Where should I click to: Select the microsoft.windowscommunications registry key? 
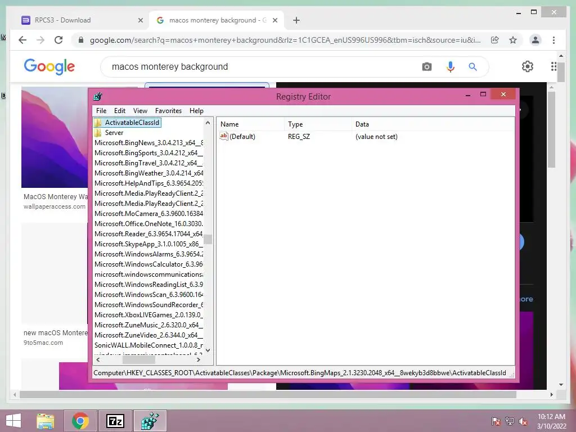(148, 274)
